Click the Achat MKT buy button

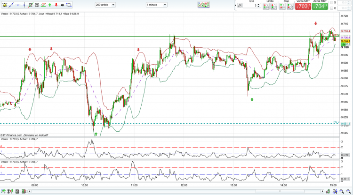[320, 6]
